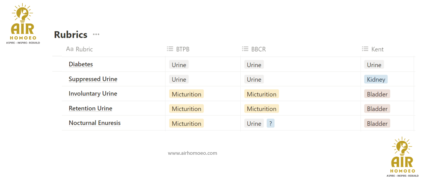Click the blue Kidney tag for Suppressed Urine
The height and width of the screenshot is (193, 431).
(x=376, y=79)
